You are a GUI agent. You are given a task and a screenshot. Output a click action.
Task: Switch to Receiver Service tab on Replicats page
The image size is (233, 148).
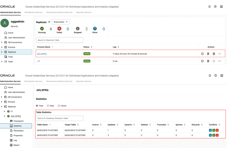[x=84, y=12]
